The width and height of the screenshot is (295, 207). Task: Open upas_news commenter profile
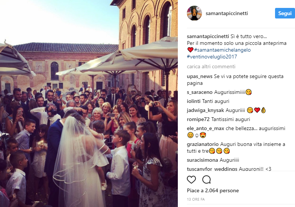coord(200,77)
